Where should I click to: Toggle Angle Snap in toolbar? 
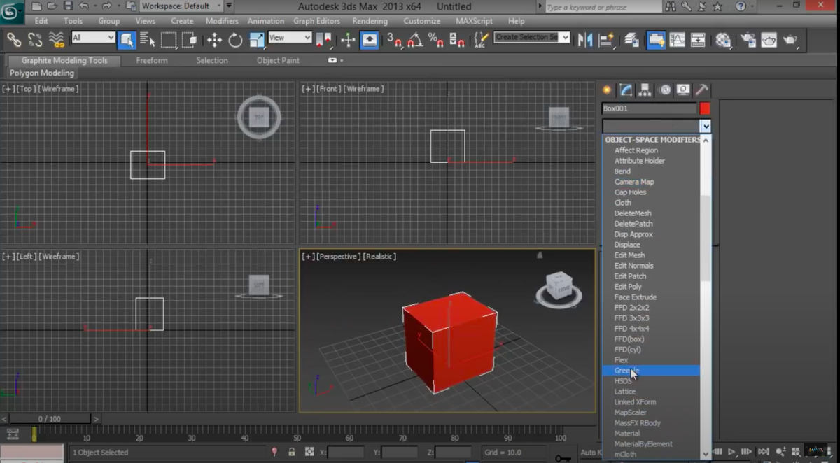click(415, 40)
